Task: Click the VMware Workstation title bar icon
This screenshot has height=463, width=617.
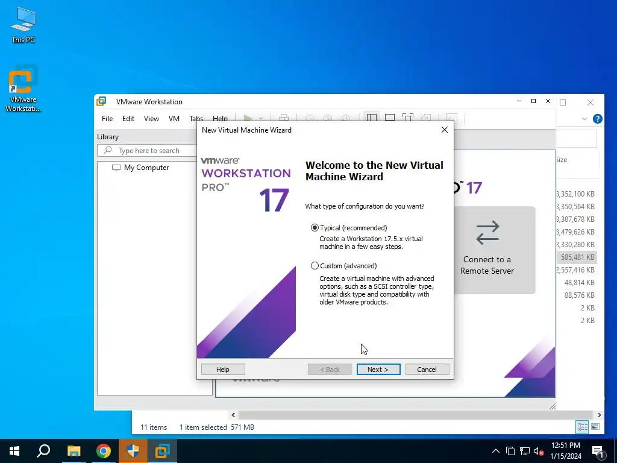Action: coord(101,101)
